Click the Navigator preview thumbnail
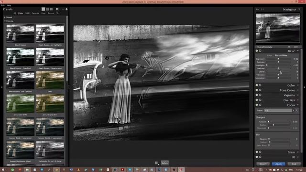306x172 pixels. [x=278, y=28]
